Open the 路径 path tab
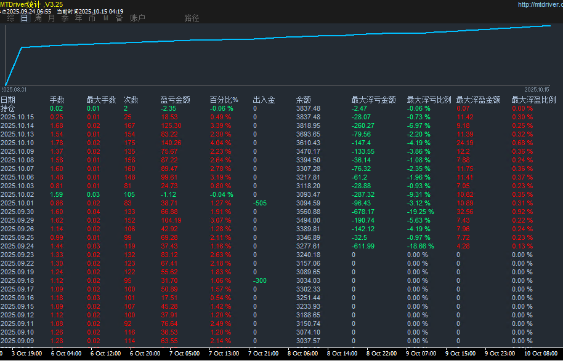The image size is (563, 361). pyautogui.click(x=192, y=18)
